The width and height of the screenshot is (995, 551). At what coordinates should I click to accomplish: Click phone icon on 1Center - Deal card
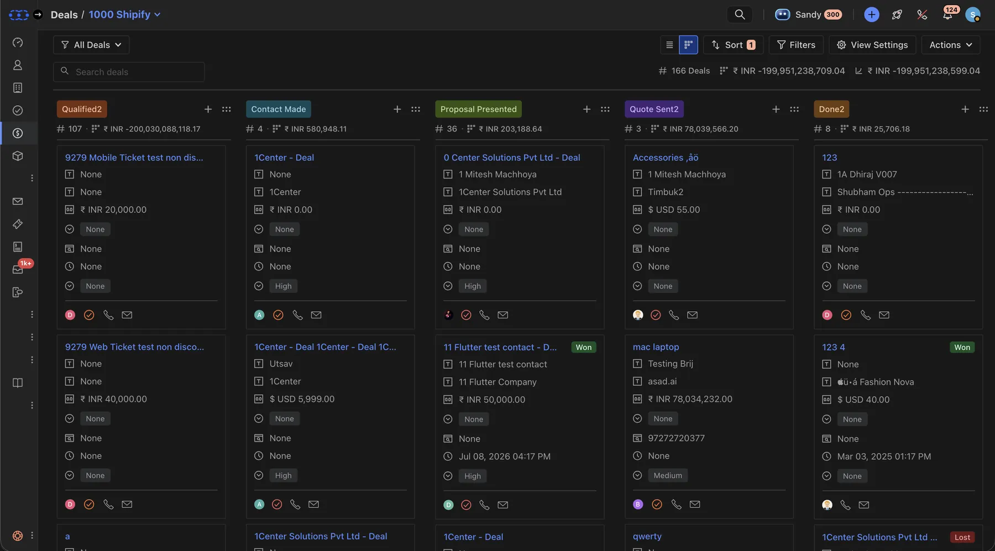click(x=297, y=315)
